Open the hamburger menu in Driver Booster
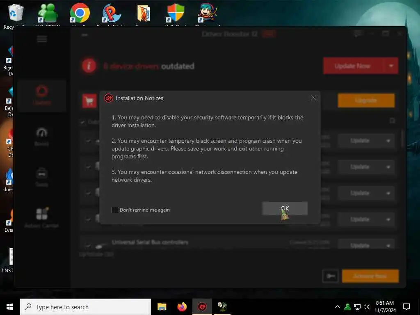 click(42, 39)
